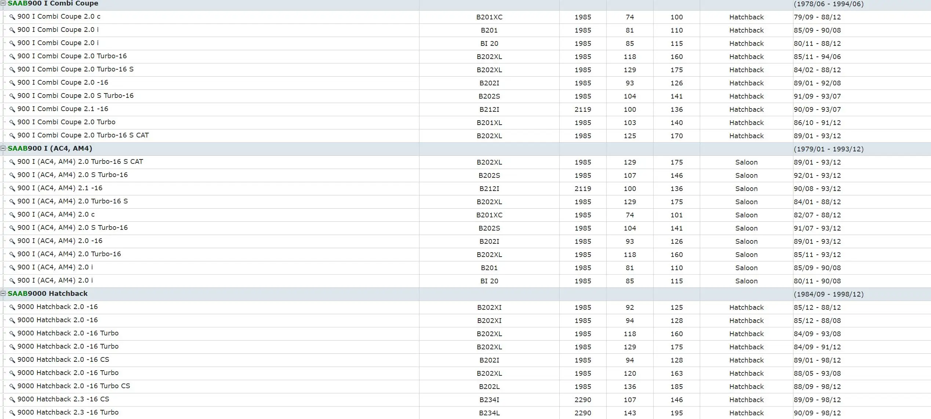Click the date range (1979/01 - 1993/12)

(829, 149)
